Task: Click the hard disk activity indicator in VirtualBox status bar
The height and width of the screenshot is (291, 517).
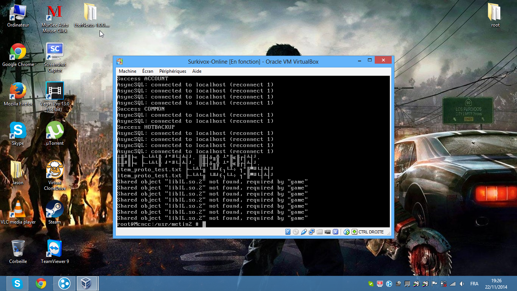Action: [x=288, y=232]
